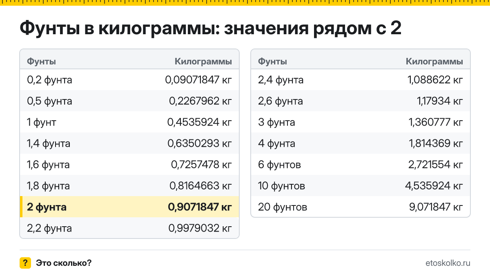This screenshot has width=490, height=276.
Task: Click the bold '0,9071847 кг' value
Action: (x=200, y=207)
